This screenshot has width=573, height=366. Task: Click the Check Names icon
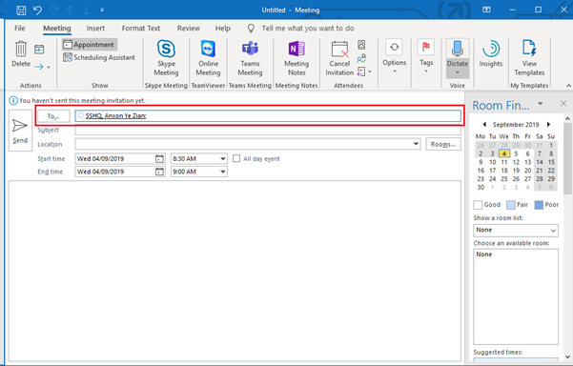coord(361,58)
